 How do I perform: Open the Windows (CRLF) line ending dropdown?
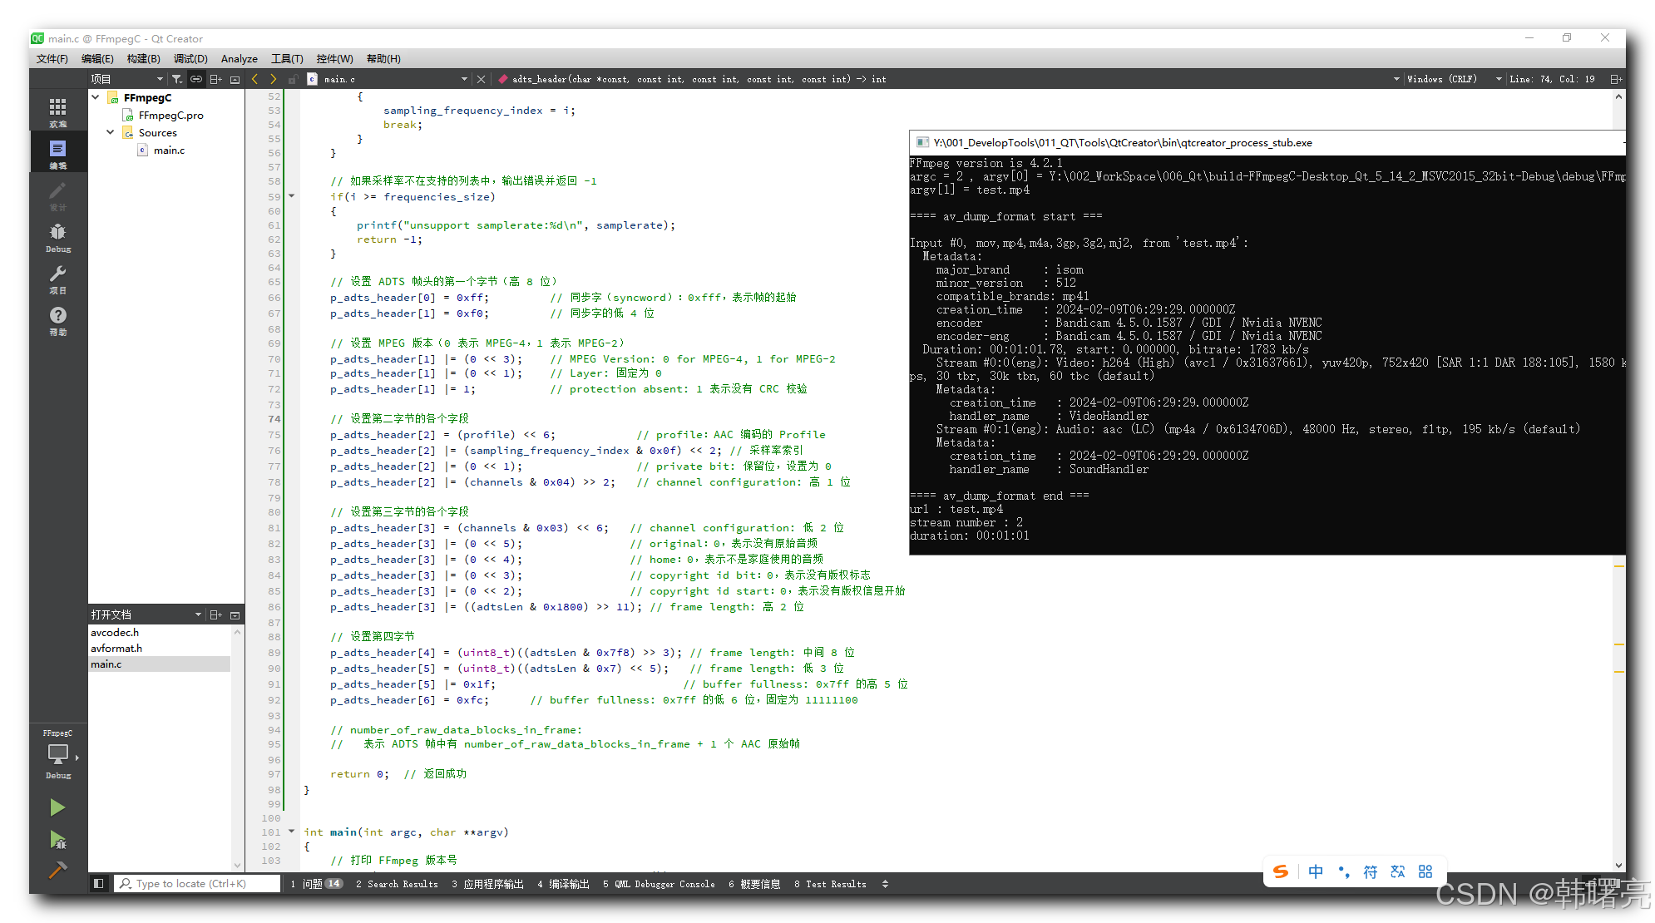tap(1446, 79)
